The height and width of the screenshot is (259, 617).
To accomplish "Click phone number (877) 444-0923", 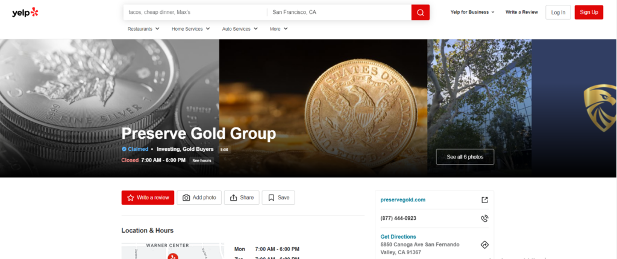I will pos(398,218).
